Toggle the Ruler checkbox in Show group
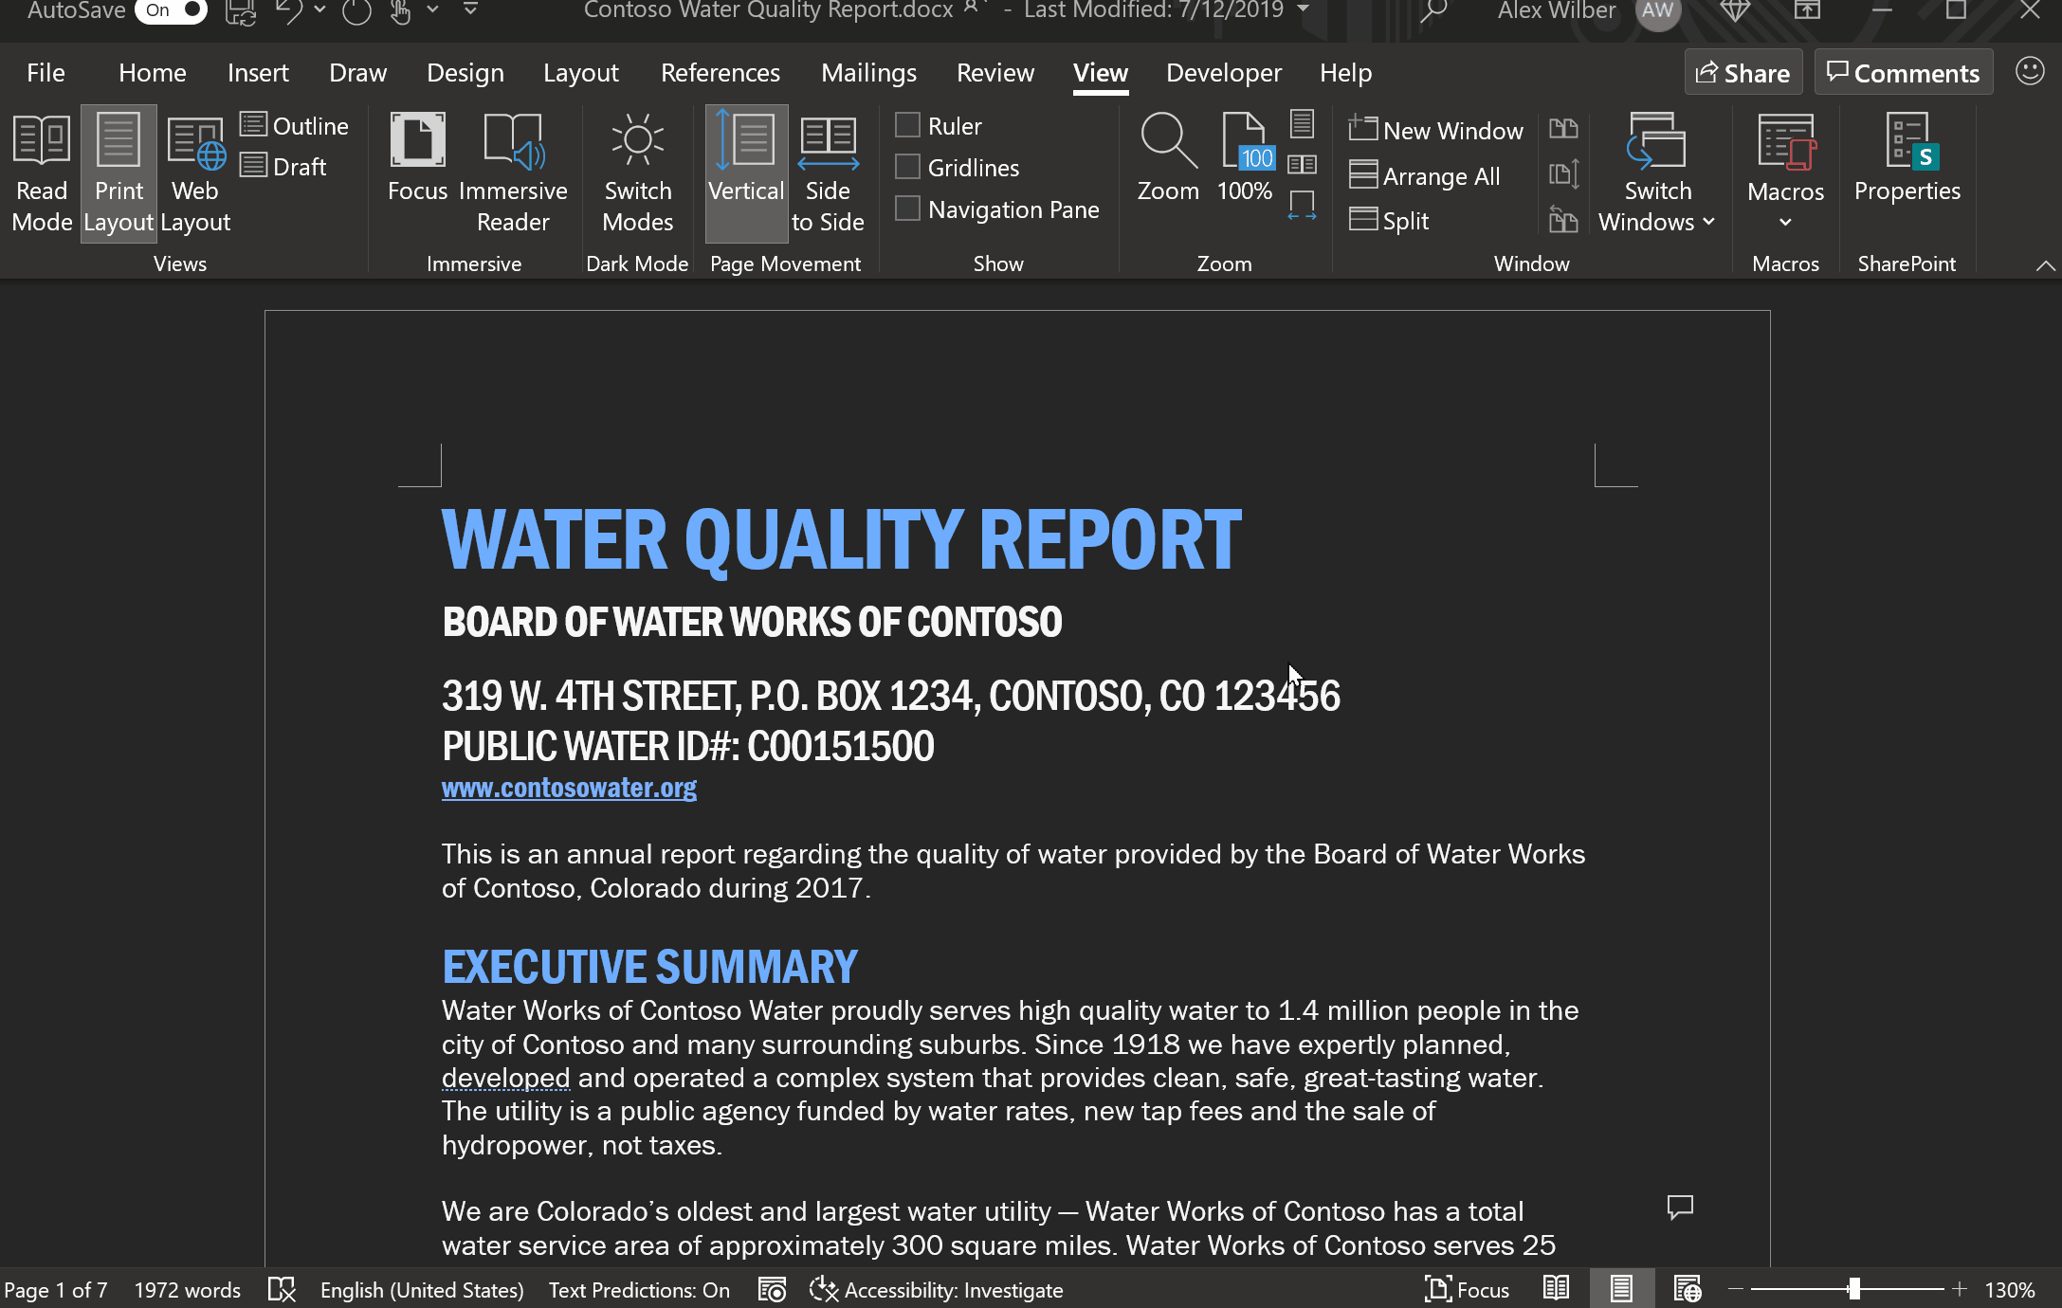The image size is (2062, 1308). (908, 125)
